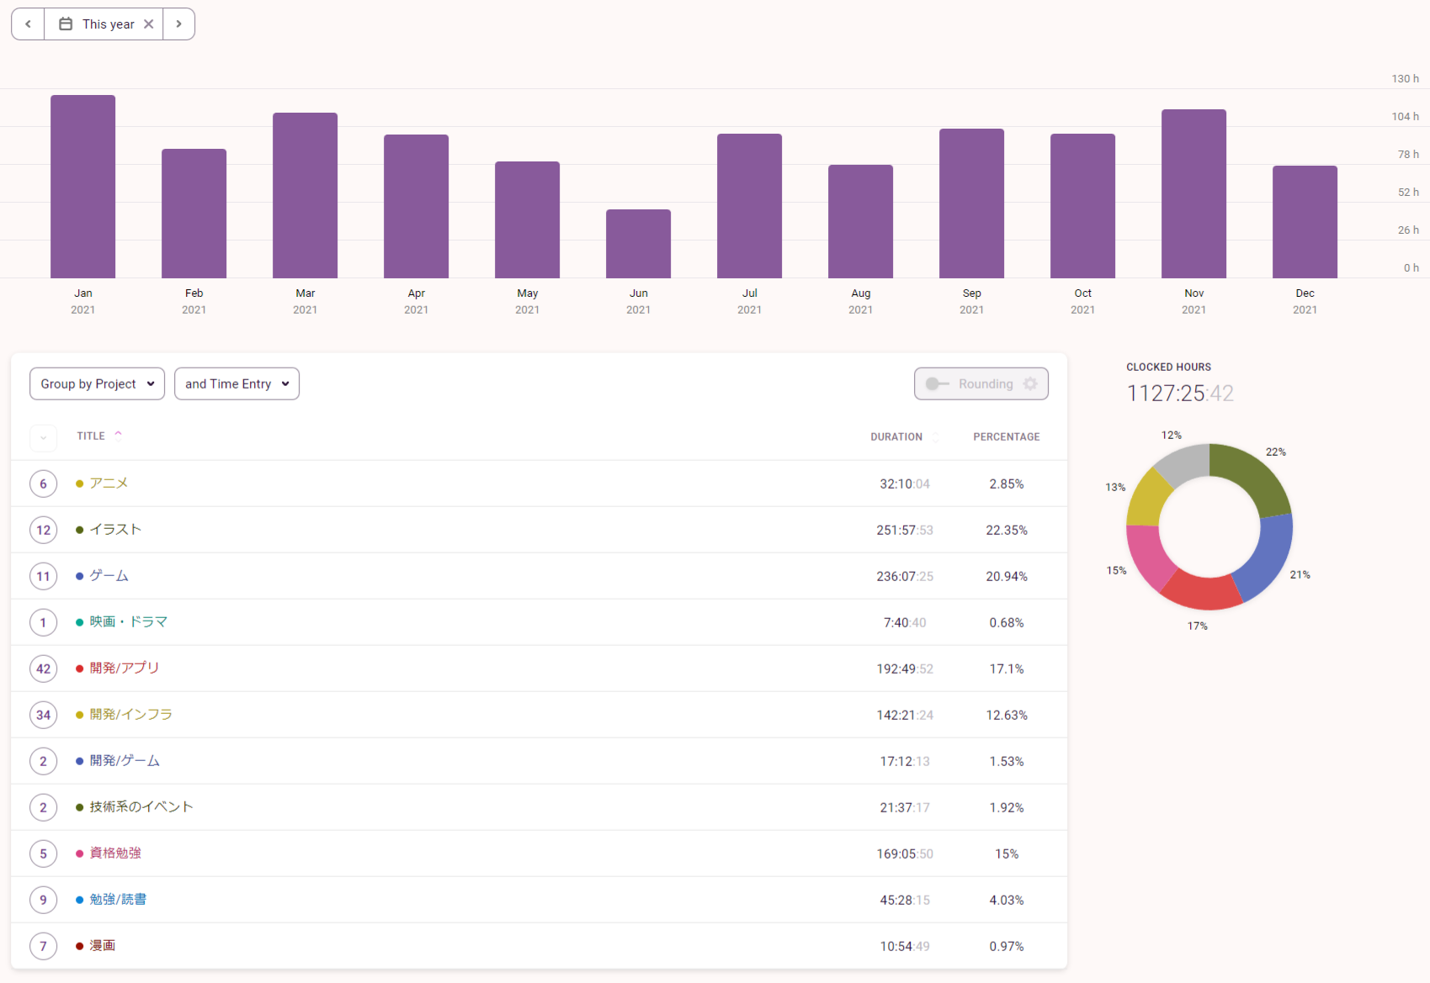Click duration 192:49:52 in 開発/アプリ row

tap(905, 669)
